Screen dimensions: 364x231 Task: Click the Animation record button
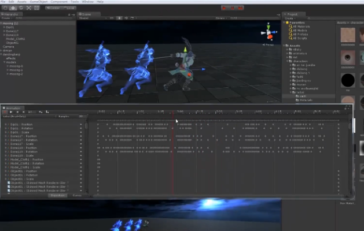(5, 112)
